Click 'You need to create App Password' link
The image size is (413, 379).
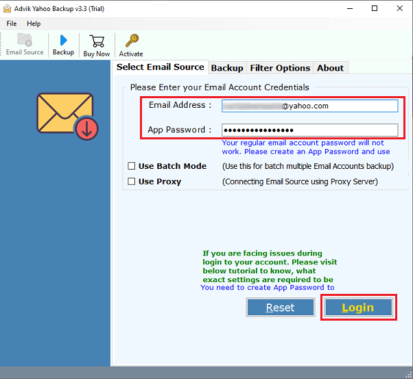coord(268,287)
